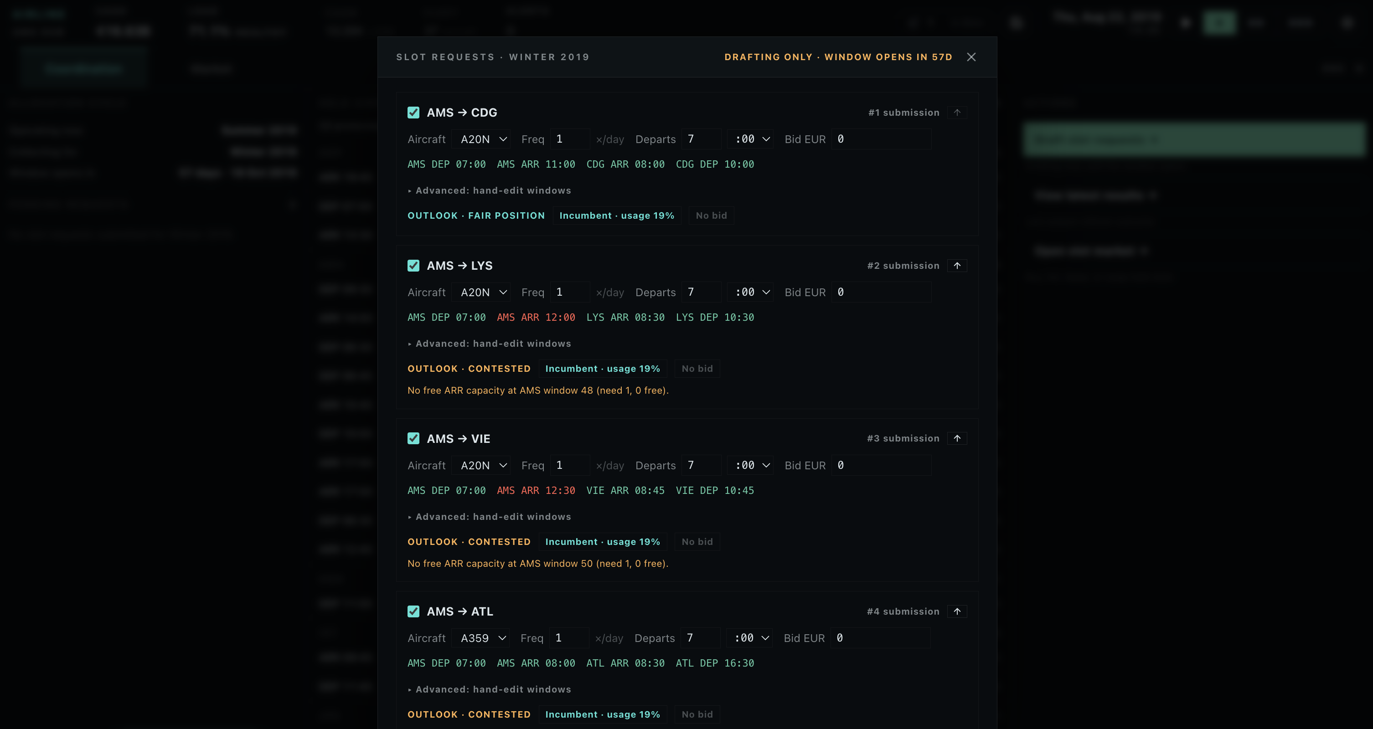This screenshot has width=1373, height=729.
Task: Uncheck the AMS → ATL route checkbox
Action: pos(413,611)
